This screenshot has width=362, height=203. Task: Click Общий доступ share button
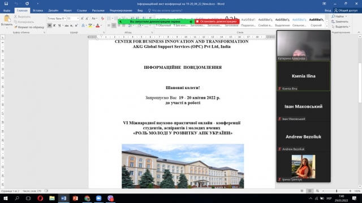pos(346,10)
